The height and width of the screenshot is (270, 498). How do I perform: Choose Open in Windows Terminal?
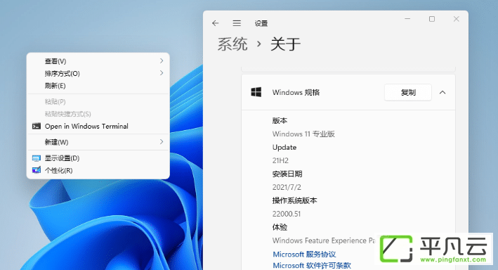point(98,127)
